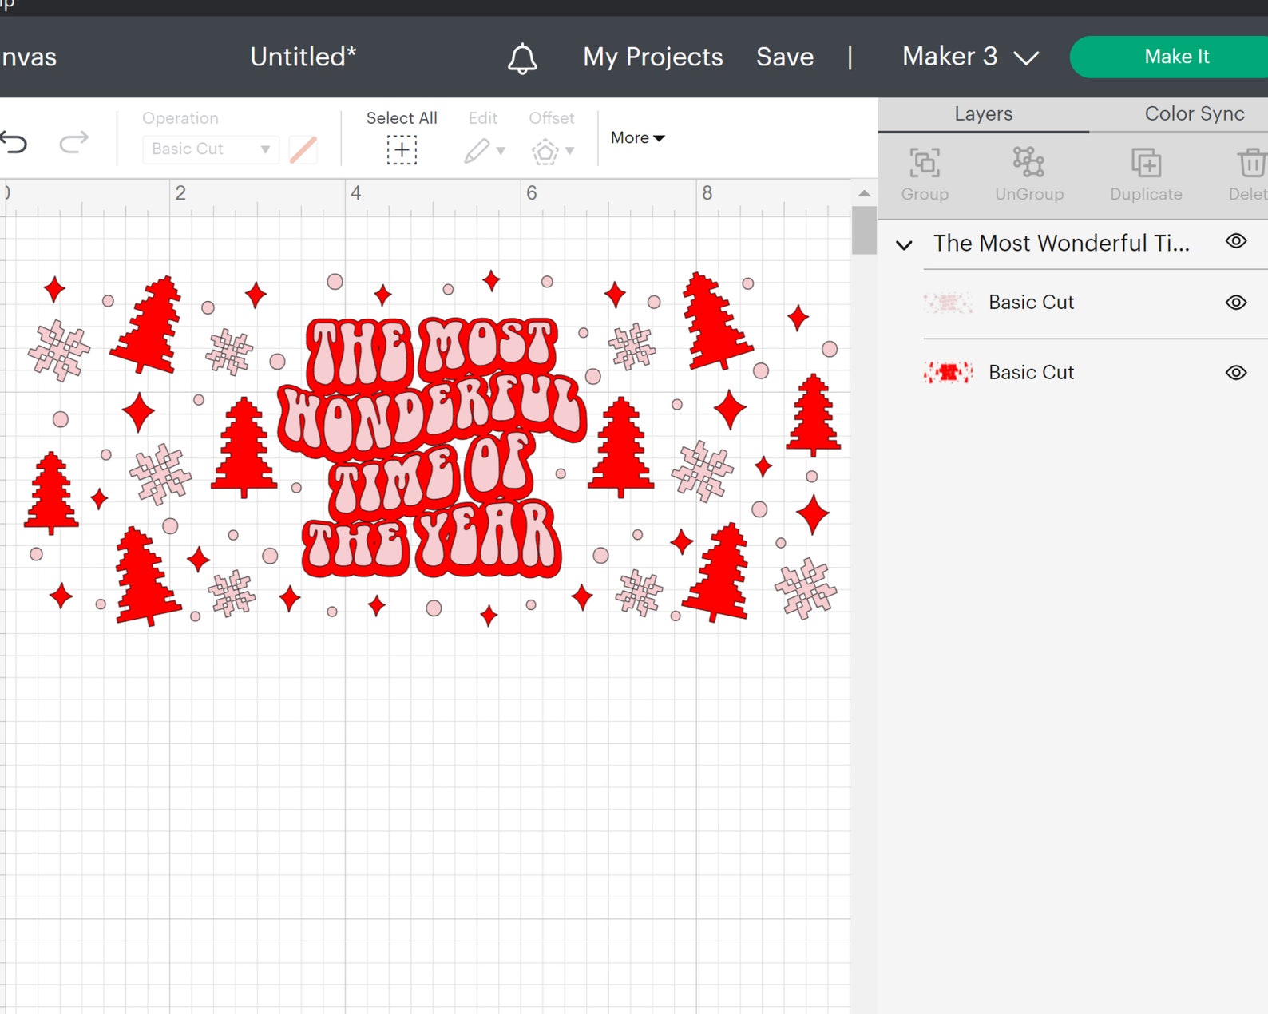Image resolution: width=1268 pixels, height=1014 pixels.
Task: Click the Make It button
Action: pyautogui.click(x=1176, y=57)
